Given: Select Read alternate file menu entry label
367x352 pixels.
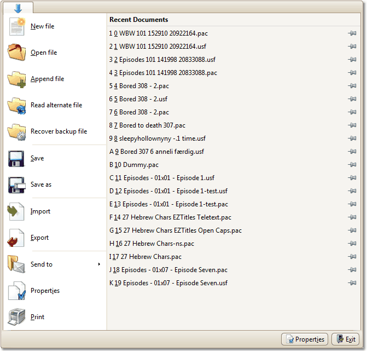Looking at the screenshot, I should (56, 105).
